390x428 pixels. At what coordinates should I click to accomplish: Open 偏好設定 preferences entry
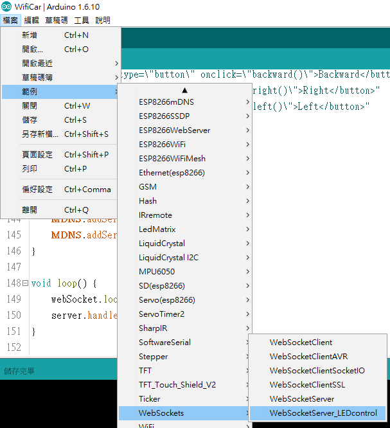(60, 190)
